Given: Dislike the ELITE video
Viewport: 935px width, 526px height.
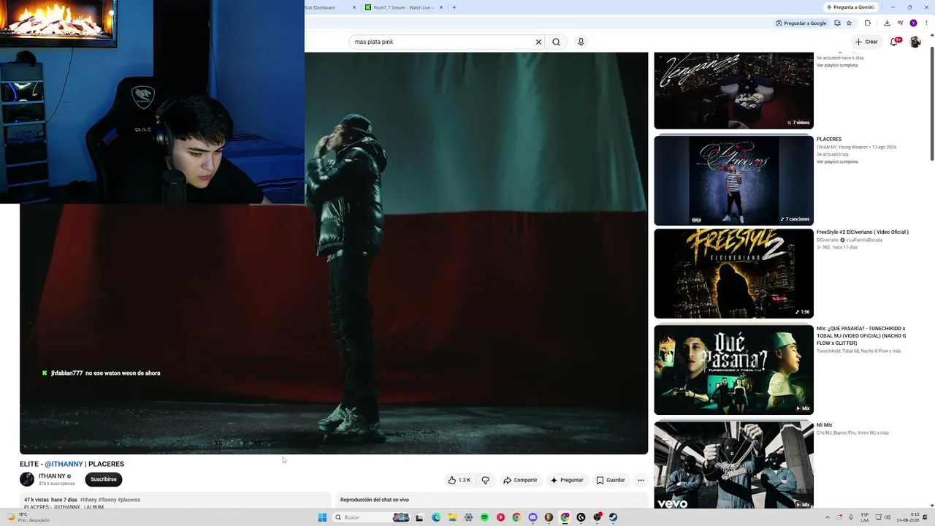Looking at the screenshot, I should (485, 480).
